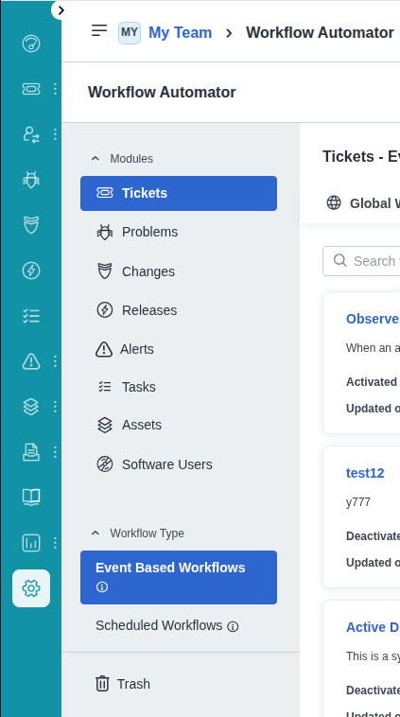400x717 pixels.
Task: Open the user transfer icon in sidebar
Action: 31,134
